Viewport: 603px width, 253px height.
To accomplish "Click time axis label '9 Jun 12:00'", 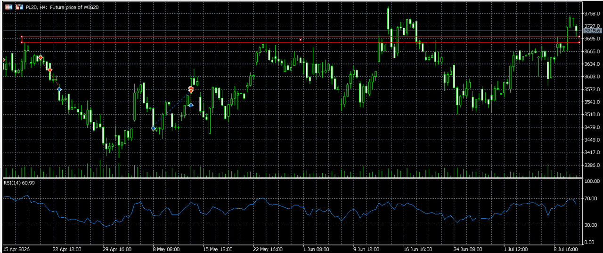I will point(367,249).
